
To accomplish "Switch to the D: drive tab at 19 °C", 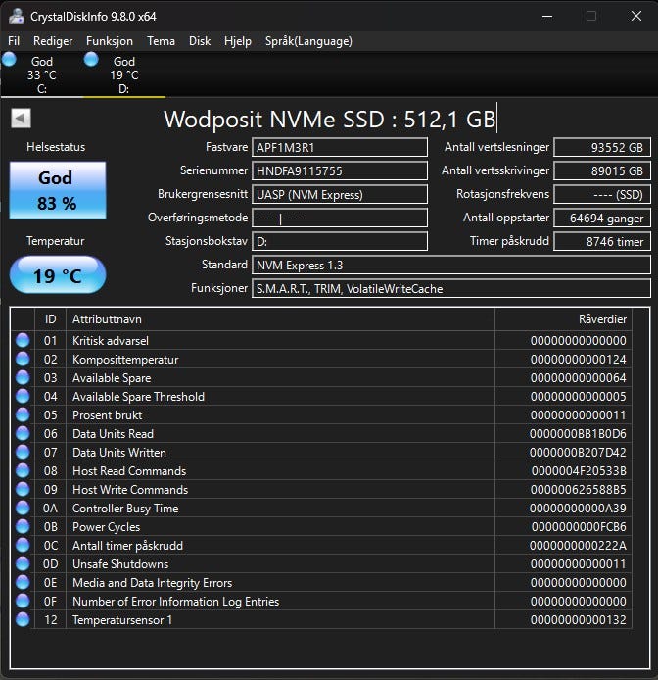I will click(124, 74).
